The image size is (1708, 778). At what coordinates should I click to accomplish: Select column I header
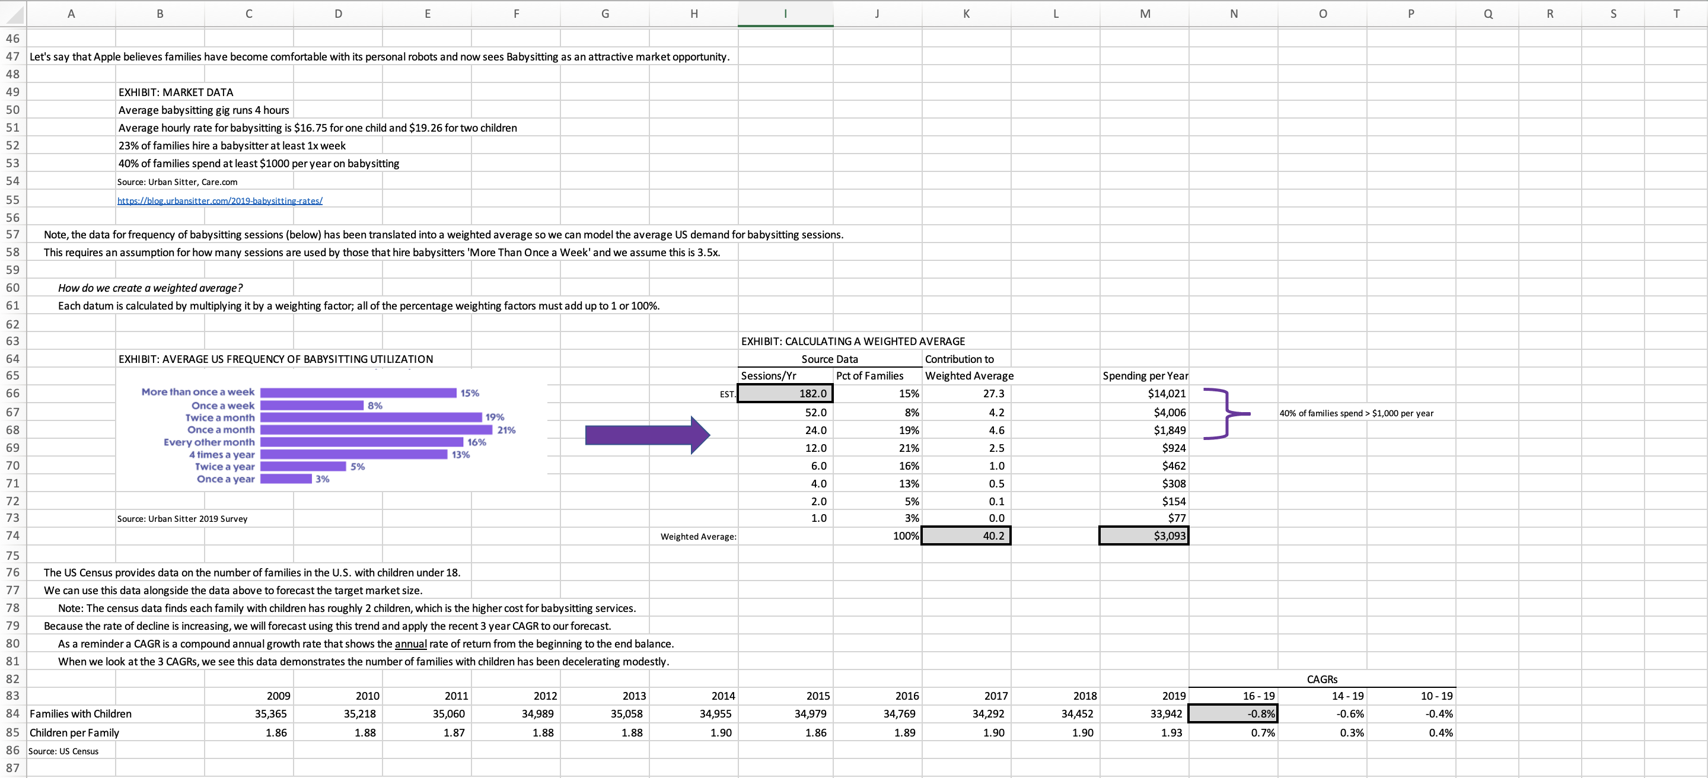coord(785,13)
